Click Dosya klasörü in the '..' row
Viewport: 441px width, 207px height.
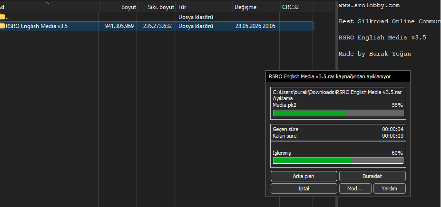[196, 17]
